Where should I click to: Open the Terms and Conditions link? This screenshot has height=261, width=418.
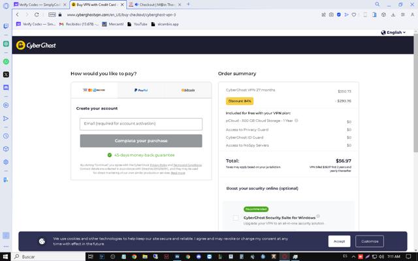click(x=187, y=165)
